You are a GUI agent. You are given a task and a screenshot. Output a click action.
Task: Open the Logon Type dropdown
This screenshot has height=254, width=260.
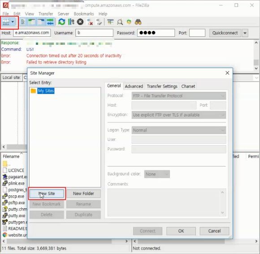(179, 130)
